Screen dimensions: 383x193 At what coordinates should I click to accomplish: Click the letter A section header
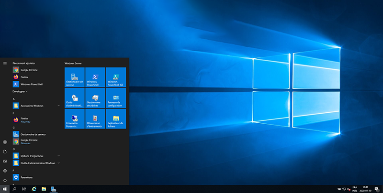pos(14,99)
